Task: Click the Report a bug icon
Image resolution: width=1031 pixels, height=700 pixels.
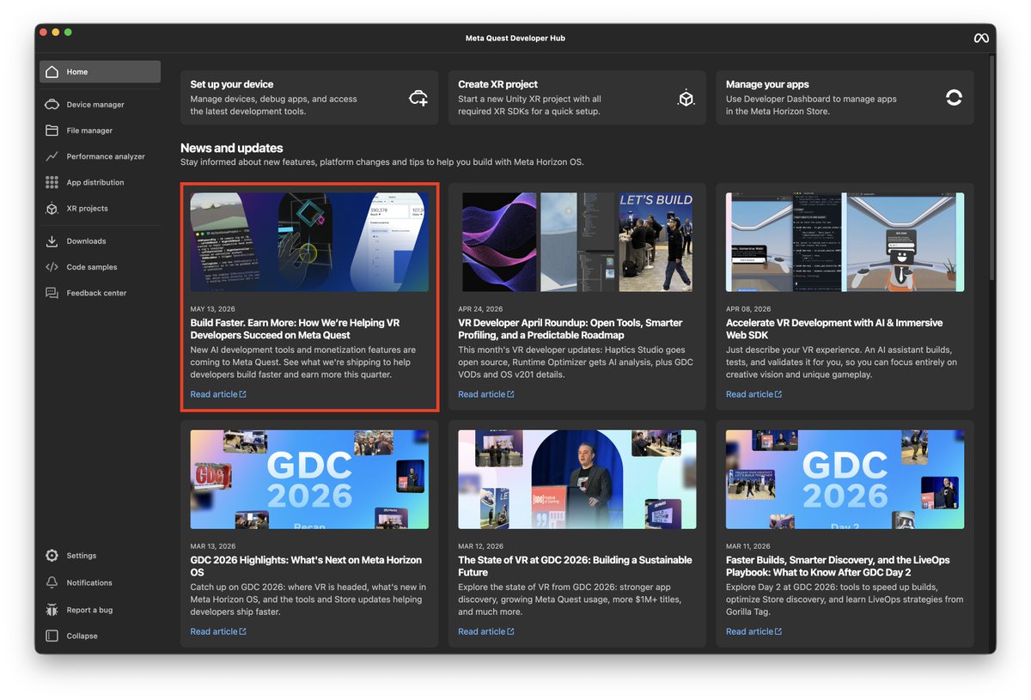Action: (52, 610)
